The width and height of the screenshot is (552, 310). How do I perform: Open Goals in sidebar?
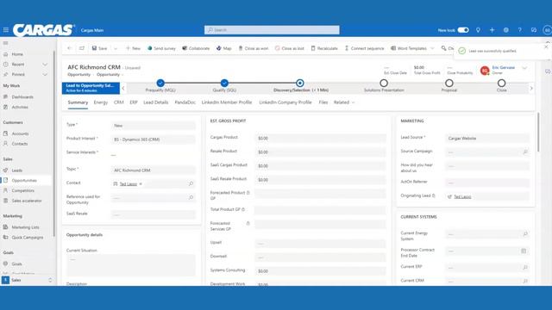tap(16, 263)
